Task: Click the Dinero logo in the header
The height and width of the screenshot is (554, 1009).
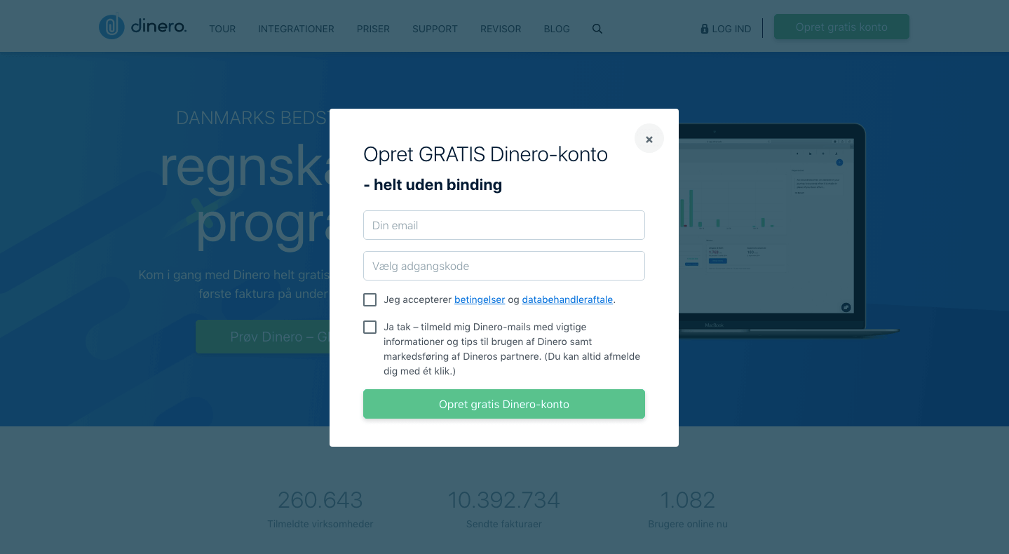Action: coord(143,27)
